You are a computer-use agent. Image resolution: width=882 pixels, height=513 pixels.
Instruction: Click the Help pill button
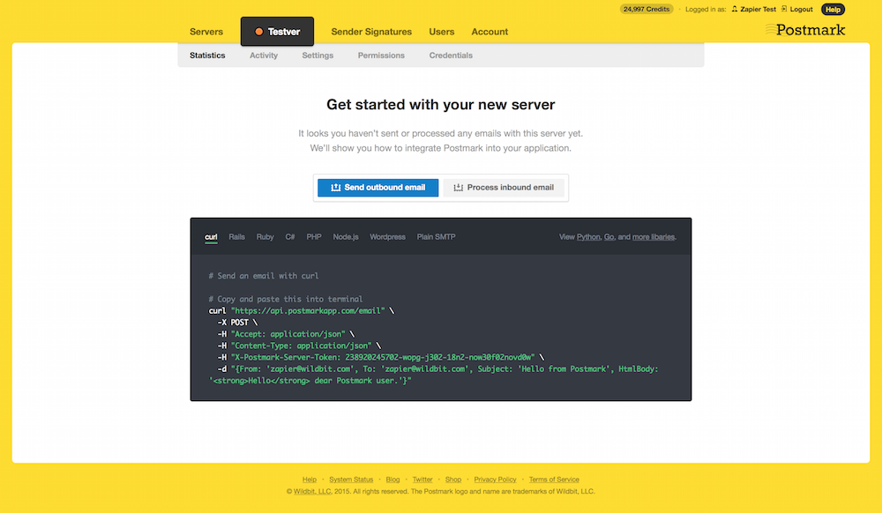click(833, 10)
